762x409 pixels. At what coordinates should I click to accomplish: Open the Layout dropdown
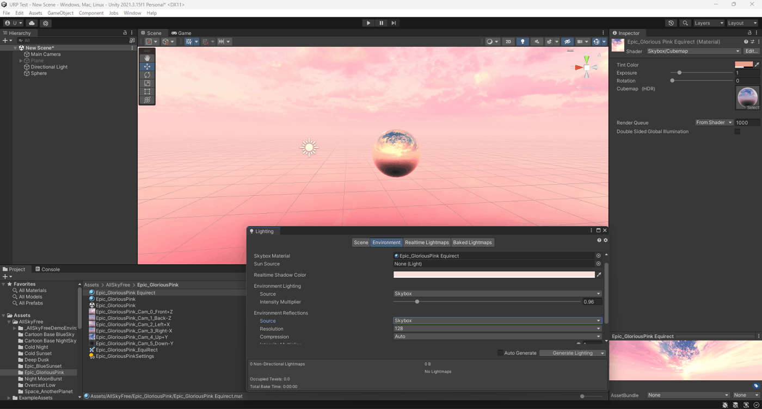pos(742,23)
